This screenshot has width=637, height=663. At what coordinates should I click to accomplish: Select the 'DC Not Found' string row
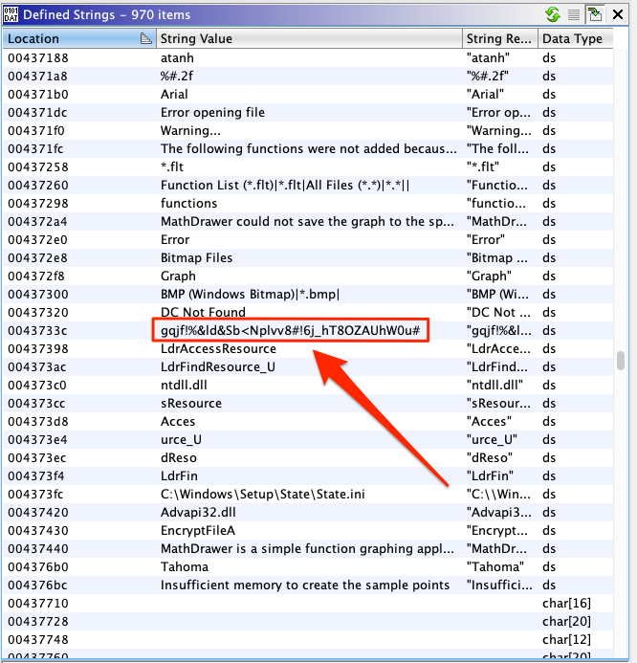pyautogui.click(x=203, y=313)
